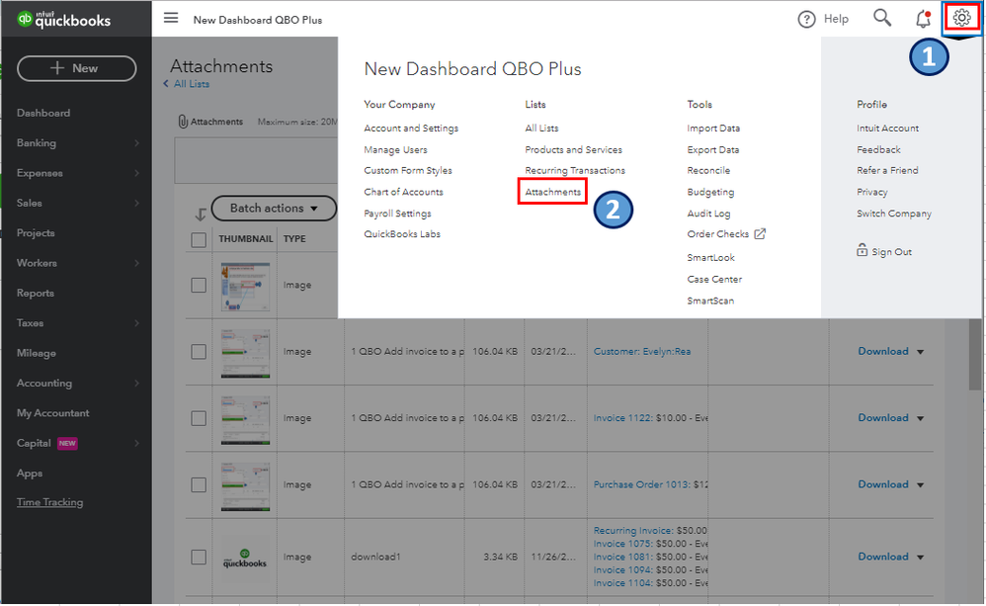The width and height of the screenshot is (986, 606).
Task: Open the Time Tracking link
Action: tap(49, 501)
